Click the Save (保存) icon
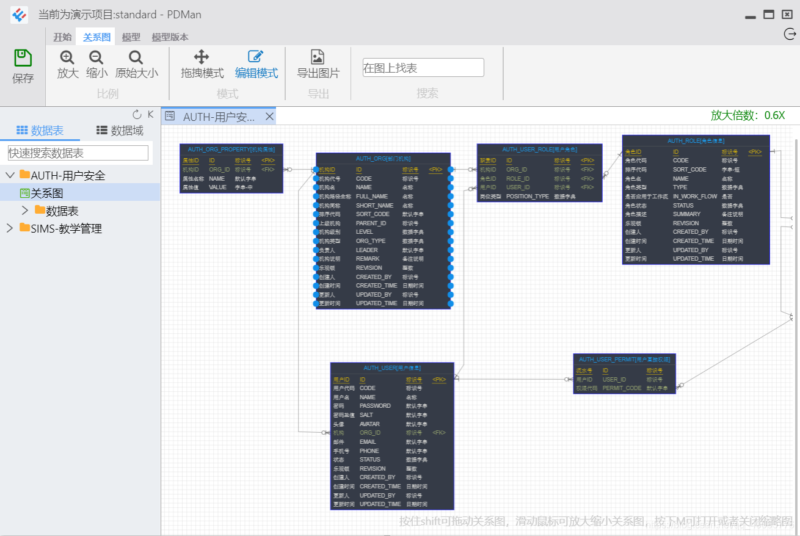The height and width of the screenshot is (536, 800). point(23,59)
